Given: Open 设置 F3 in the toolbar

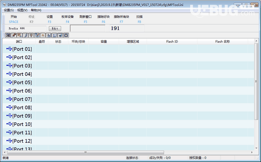Looking at the screenshot, I should [50, 19].
